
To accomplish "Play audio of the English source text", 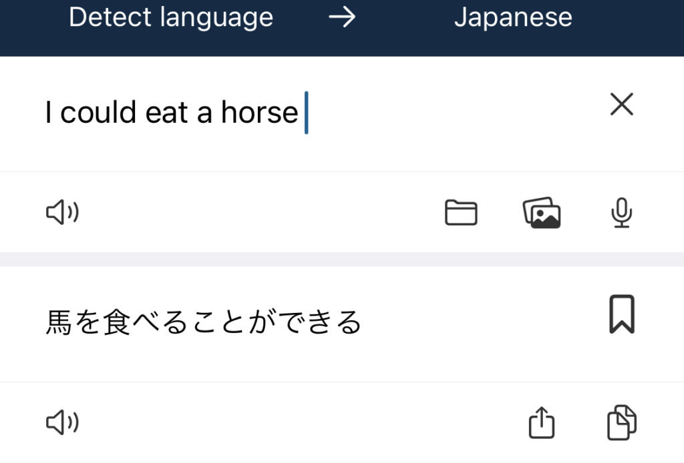I will (x=62, y=213).
